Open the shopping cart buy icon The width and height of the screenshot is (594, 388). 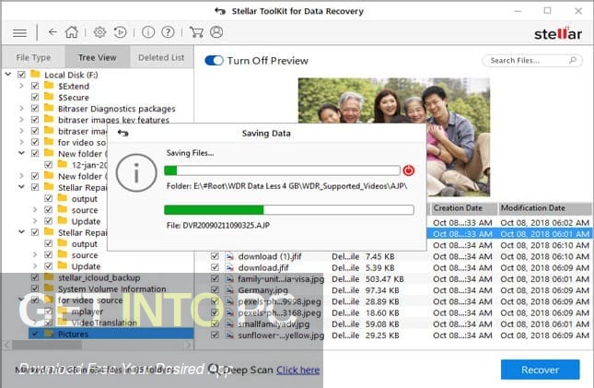[196, 32]
